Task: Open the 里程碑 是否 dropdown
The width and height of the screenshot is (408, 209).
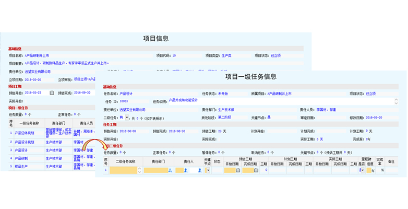Action: coord(362,170)
